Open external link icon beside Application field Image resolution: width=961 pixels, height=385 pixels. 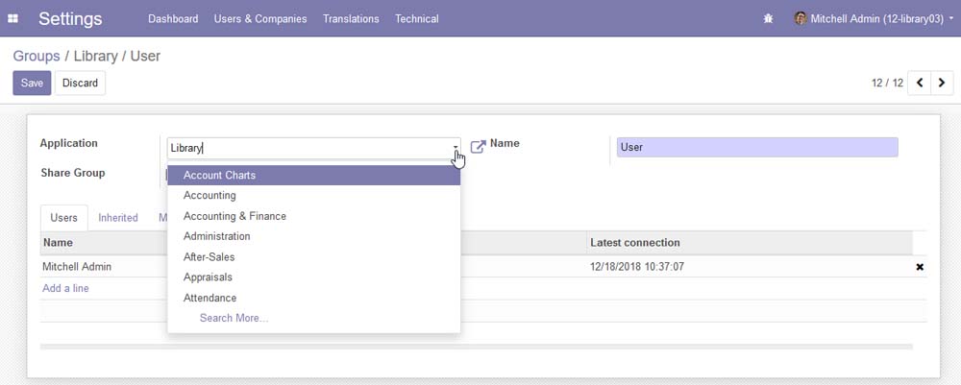tap(478, 147)
